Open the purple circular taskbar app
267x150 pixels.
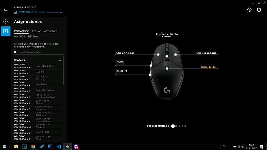coord(76,147)
